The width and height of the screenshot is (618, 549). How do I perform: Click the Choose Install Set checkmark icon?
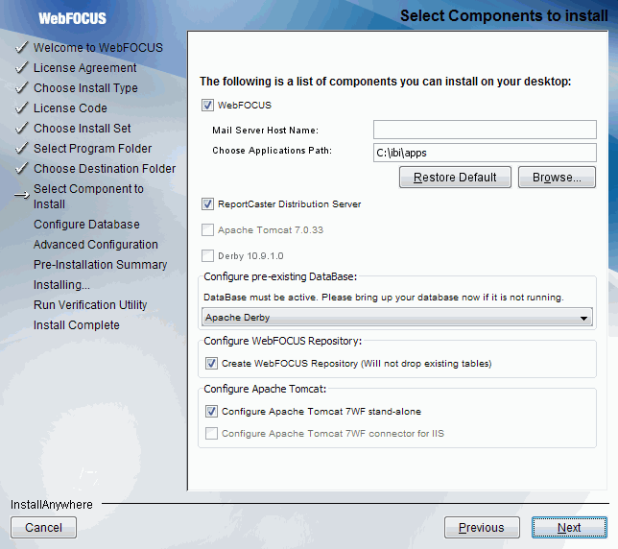pos(21,128)
